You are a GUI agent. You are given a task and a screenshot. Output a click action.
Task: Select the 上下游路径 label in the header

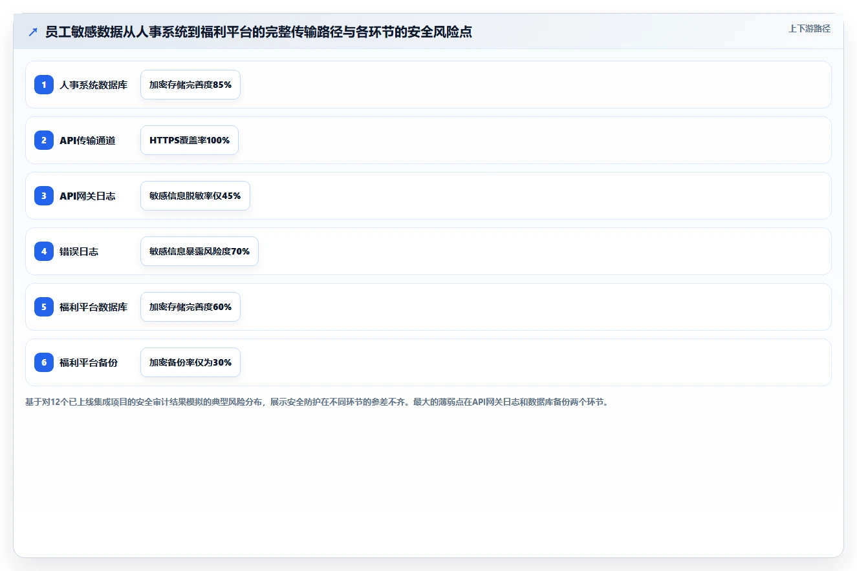pos(809,28)
